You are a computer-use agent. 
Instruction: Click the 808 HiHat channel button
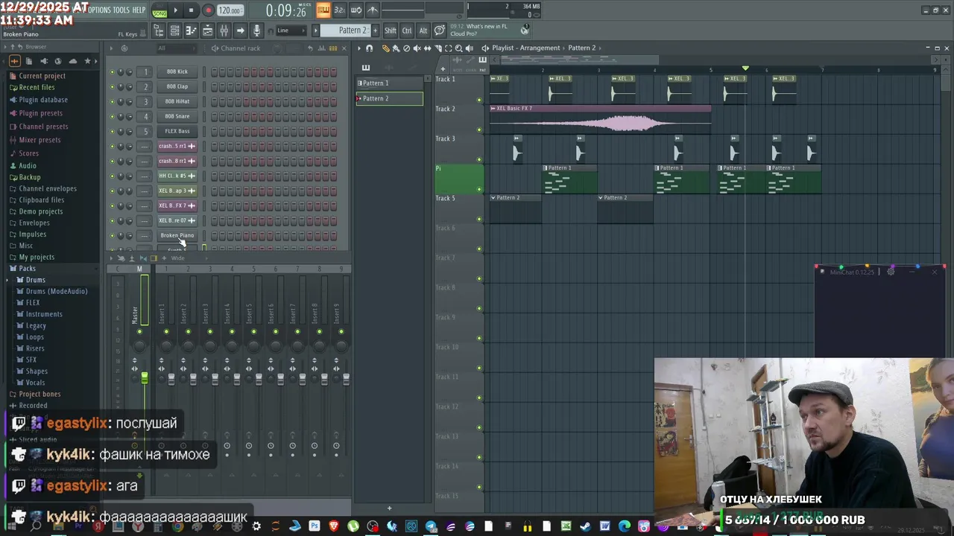[177, 101]
